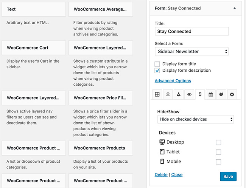Open the Select a Form dropdown
This screenshot has width=246, height=188.
coord(192,51)
